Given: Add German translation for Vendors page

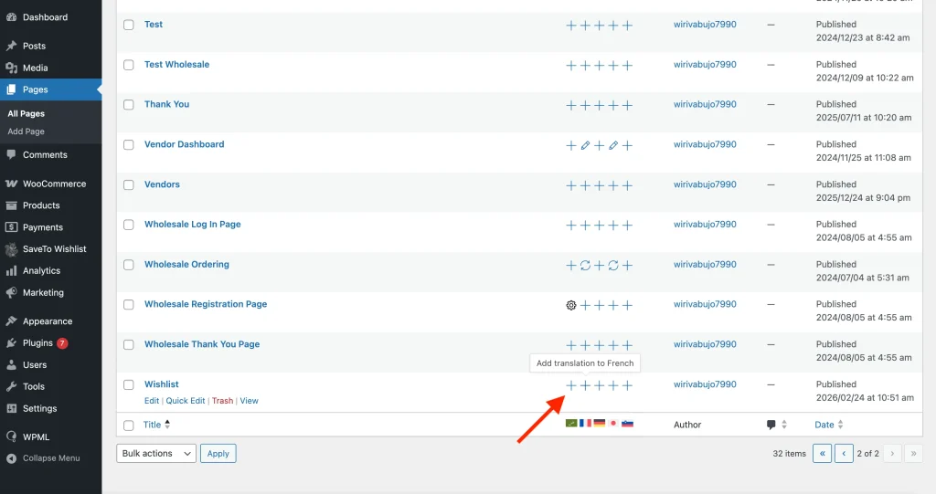Looking at the screenshot, I should click(x=600, y=185).
